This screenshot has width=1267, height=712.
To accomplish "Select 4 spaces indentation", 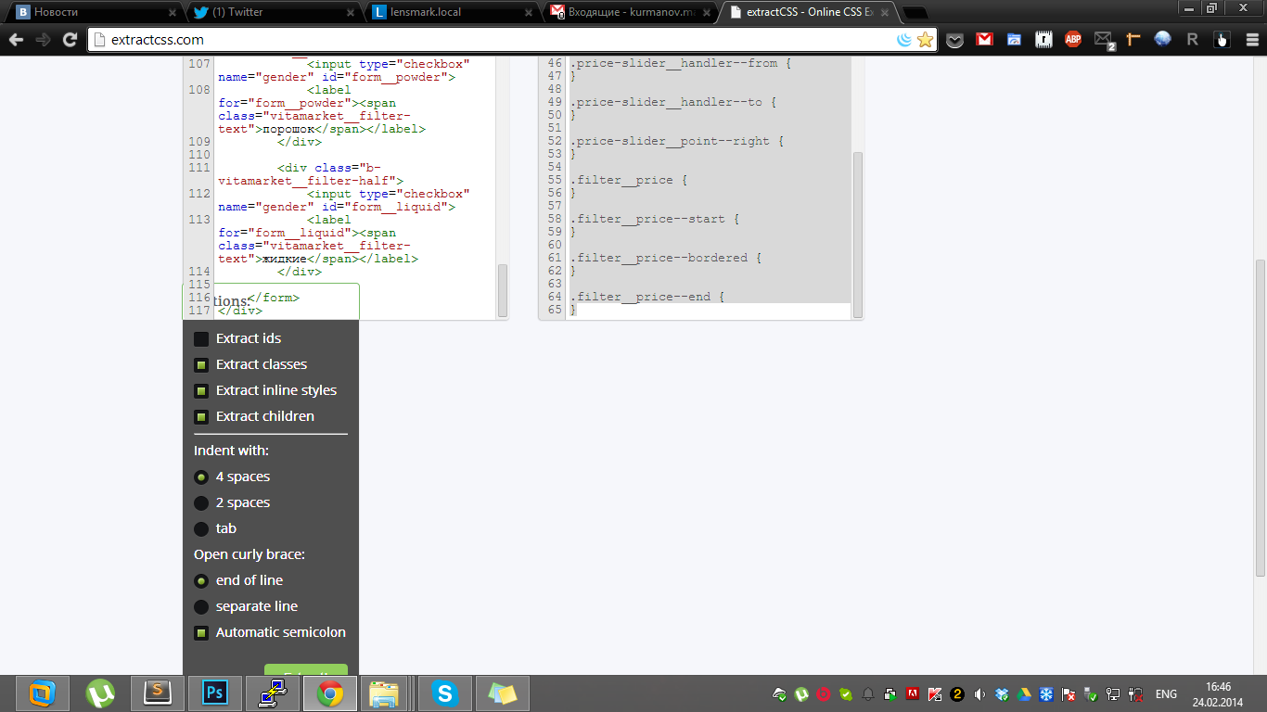I will click(x=201, y=477).
